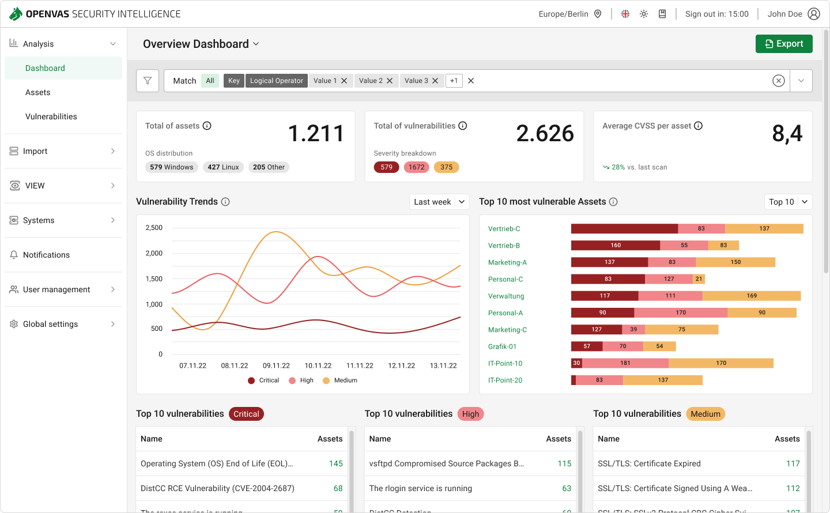Click SSL/TLS: Certificate Expired row

(699, 463)
